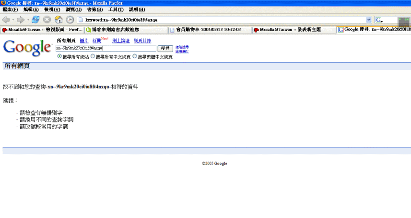This screenshot has height=218, width=411.
Task: Click the browser address bar URL field
Action: click(x=224, y=20)
